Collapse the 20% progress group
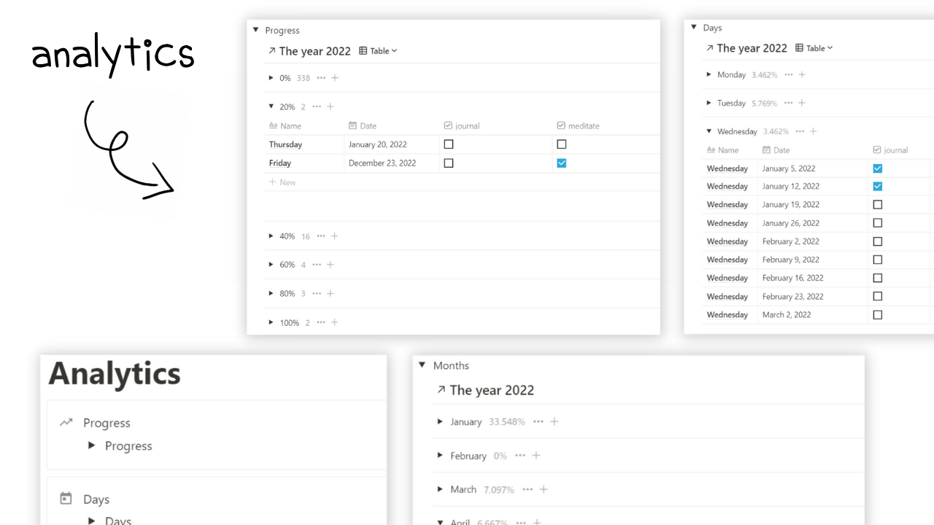 pyautogui.click(x=271, y=106)
